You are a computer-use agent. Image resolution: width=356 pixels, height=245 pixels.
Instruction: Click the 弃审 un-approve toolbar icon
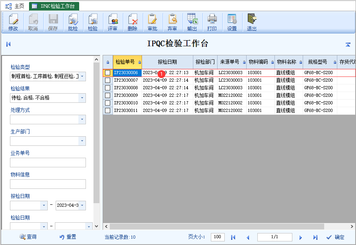(172, 22)
